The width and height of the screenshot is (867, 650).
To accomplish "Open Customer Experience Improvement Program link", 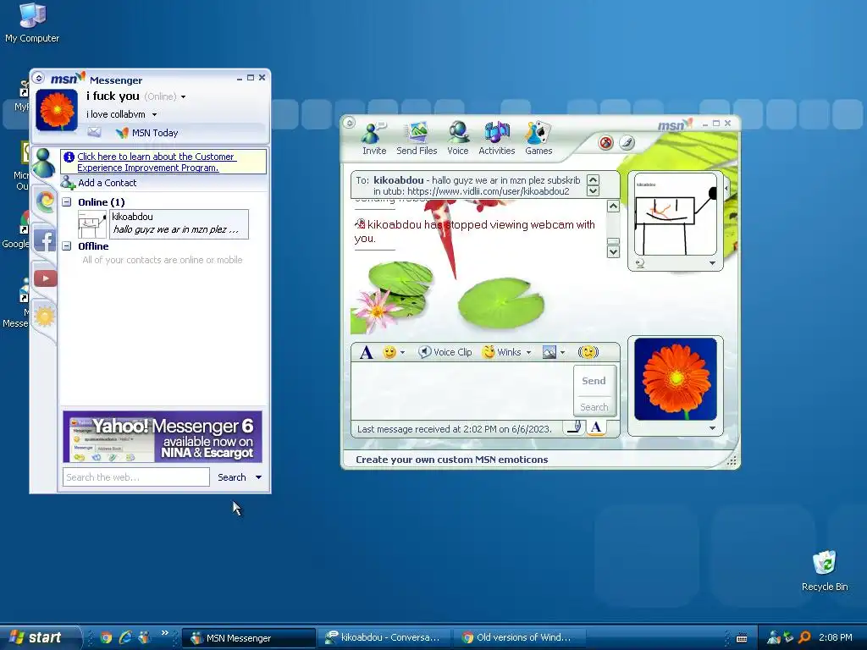I will tap(157, 162).
